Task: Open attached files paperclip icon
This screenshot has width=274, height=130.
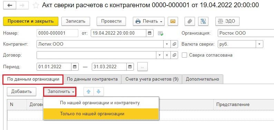Action: point(190,21)
